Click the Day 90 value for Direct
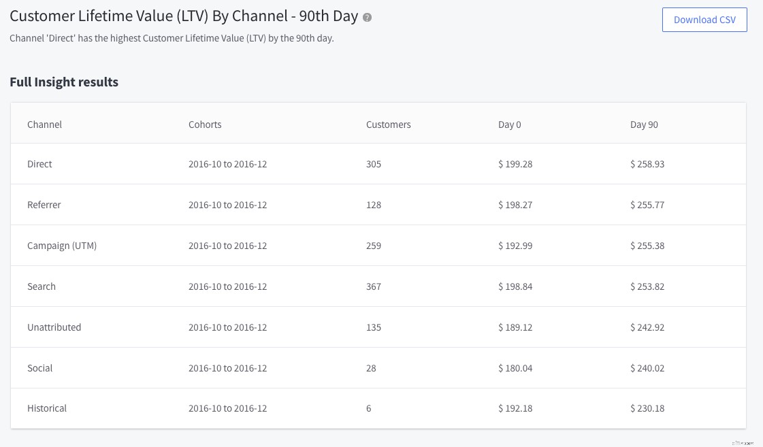This screenshot has height=447, width=763. coord(647,164)
